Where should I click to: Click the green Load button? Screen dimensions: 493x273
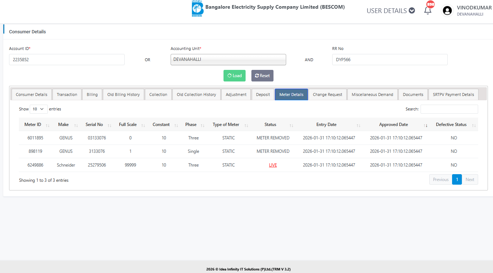tap(234, 76)
